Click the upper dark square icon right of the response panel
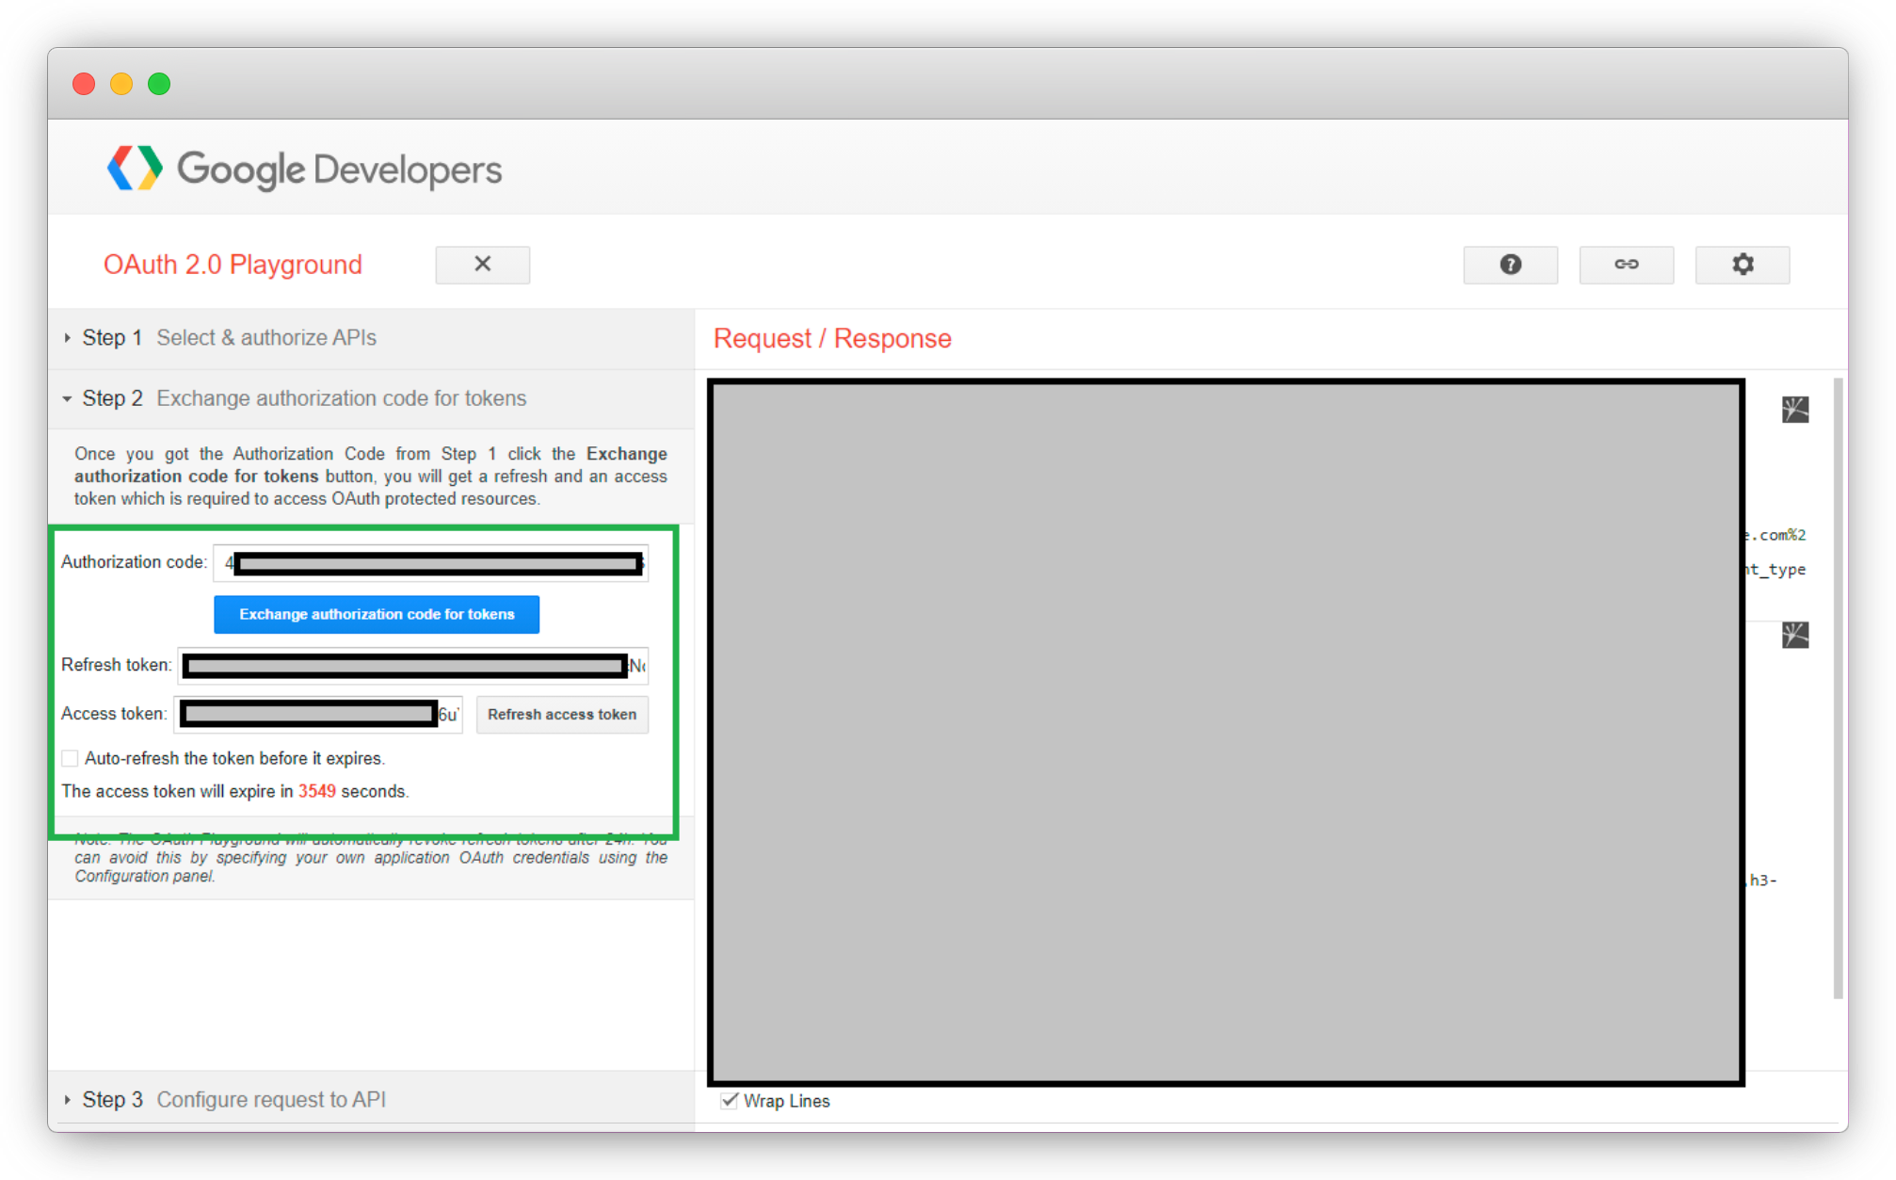1896x1180 pixels. 1794,410
